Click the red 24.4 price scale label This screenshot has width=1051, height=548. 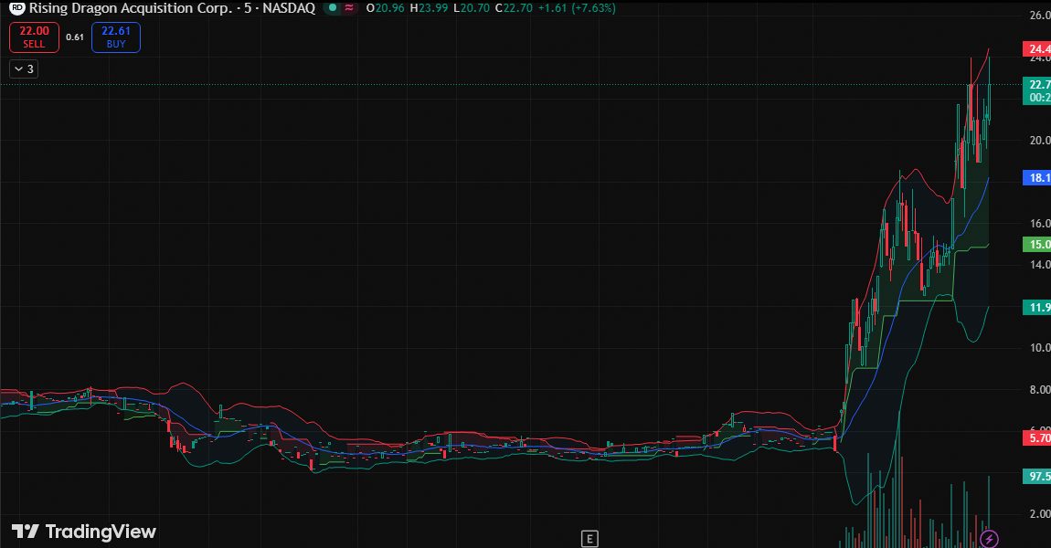click(1037, 49)
